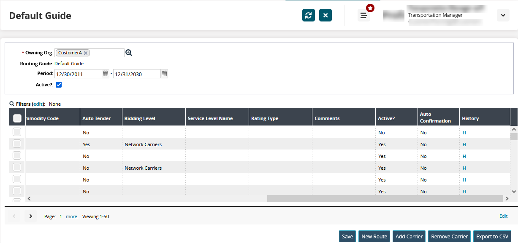This screenshot has width=518, height=243.
Task: Open the Owning Org search lookup
Action: coord(129,53)
